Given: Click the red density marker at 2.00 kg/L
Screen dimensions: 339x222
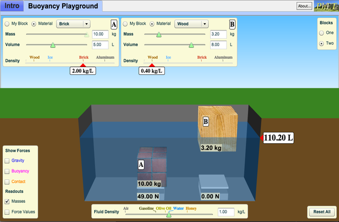Looking at the screenshot, I should click(x=83, y=65).
